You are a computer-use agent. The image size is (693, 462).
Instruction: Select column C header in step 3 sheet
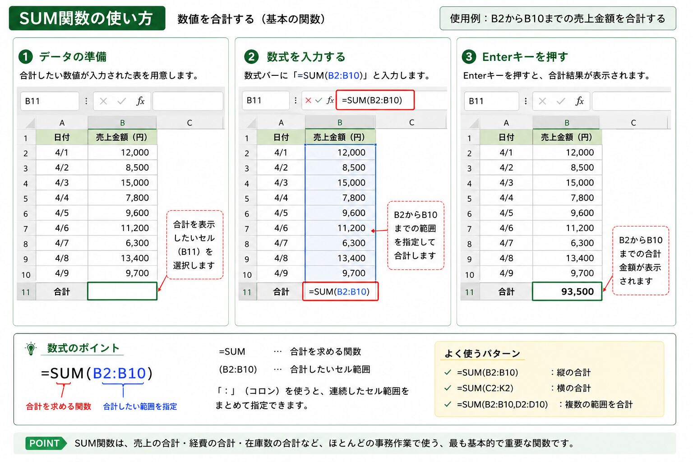(633, 123)
